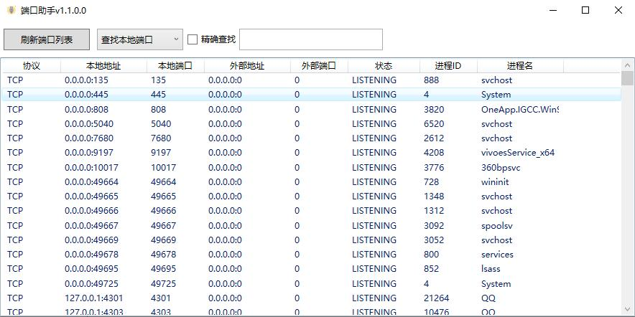The height and width of the screenshot is (317, 635).
Task: Click the search text input field
Action: point(310,39)
